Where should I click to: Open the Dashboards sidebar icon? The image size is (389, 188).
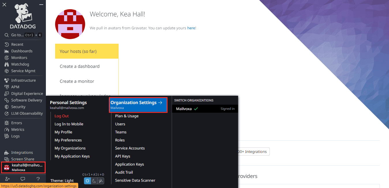click(7, 51)
